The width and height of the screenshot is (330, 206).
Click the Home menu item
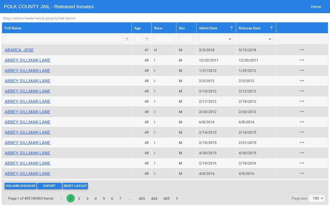[316, 7]
